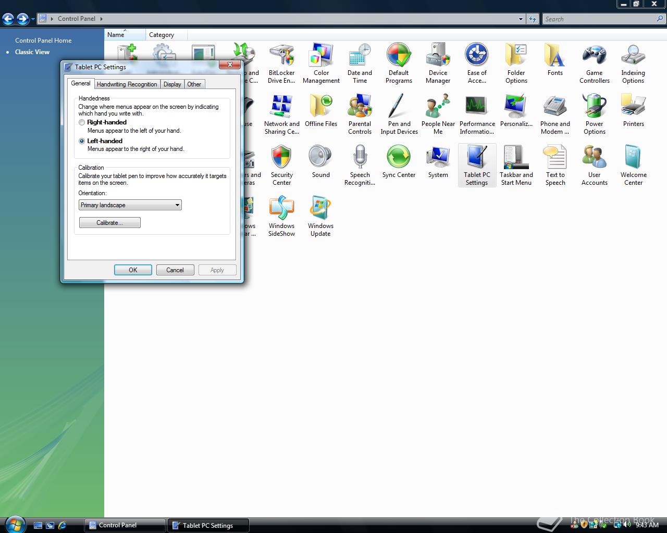
Task: Open Pen and Input Devices
Action: pyautogui.click(x=399, y=115)
